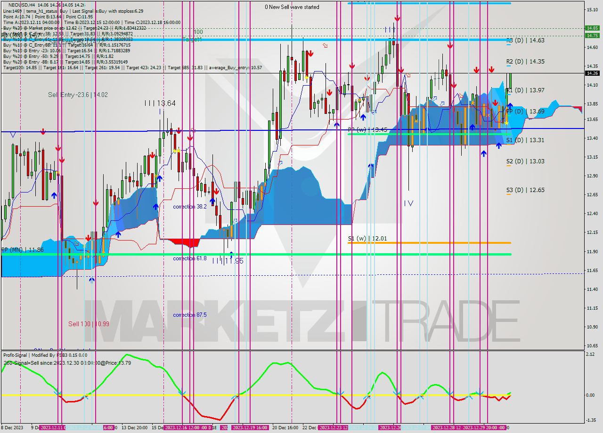Select the PP (w) | 13.45 weekly pivot label
The image size is (603, 433).
point(367,129)
